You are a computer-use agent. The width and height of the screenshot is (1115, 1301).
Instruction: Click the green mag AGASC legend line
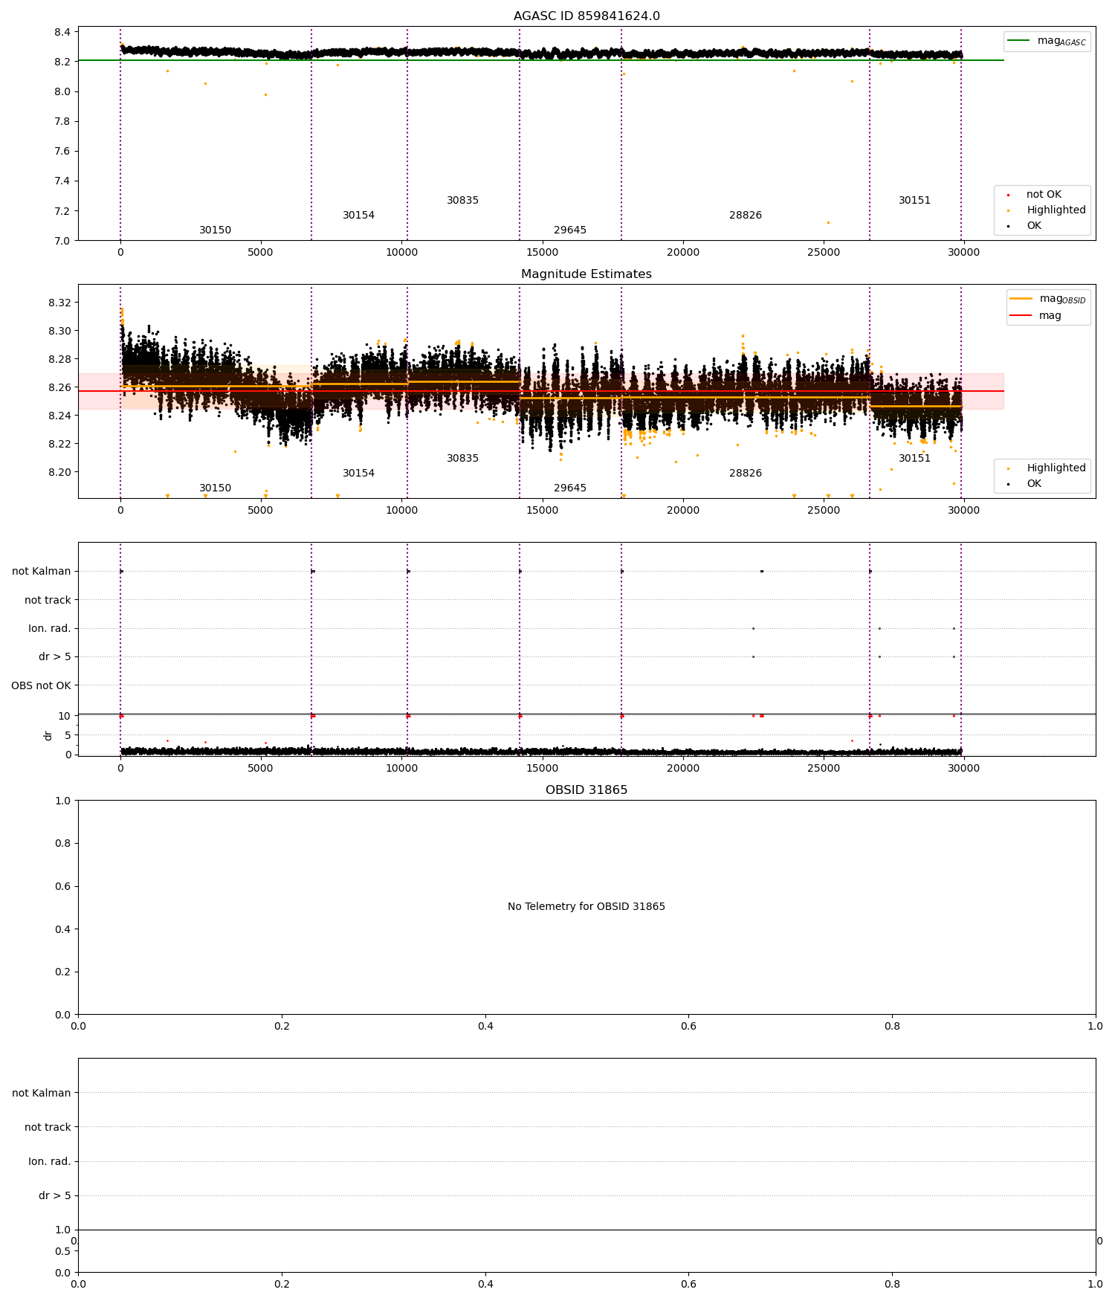1019,41
